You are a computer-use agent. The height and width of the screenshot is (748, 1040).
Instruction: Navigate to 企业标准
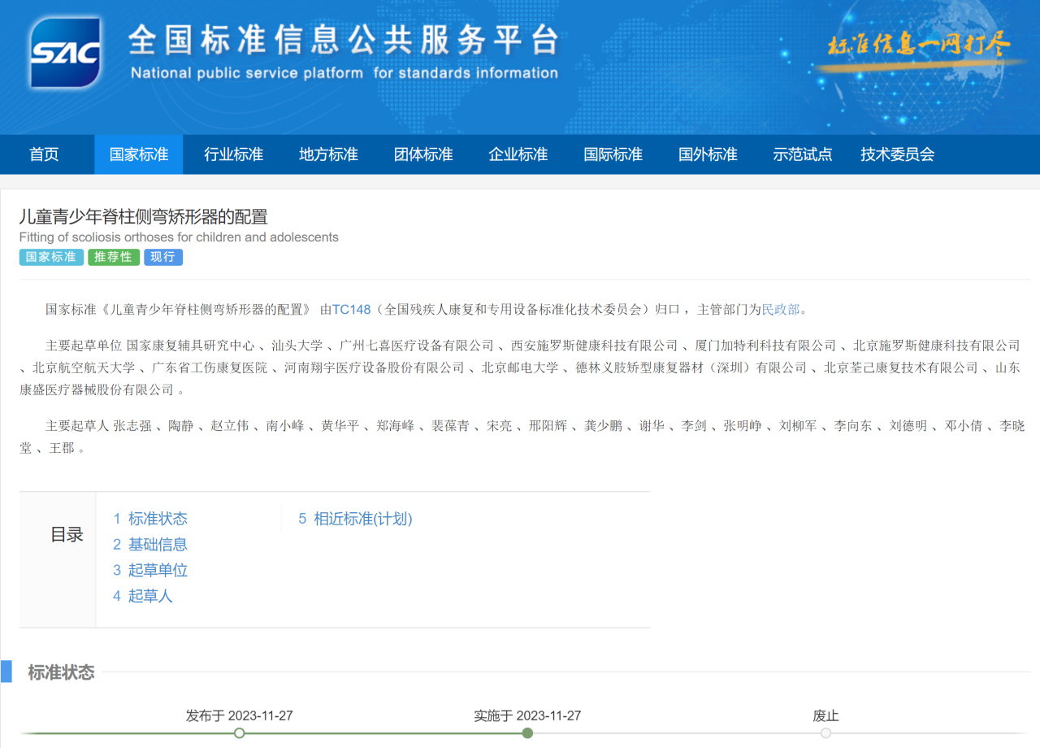point(518,154)
